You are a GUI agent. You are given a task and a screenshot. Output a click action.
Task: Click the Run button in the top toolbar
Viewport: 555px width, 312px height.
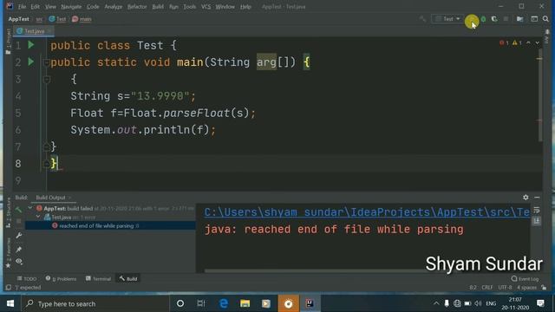(472, 20)
